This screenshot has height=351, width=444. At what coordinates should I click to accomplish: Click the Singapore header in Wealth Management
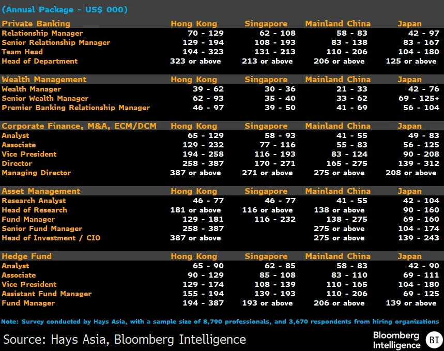tap(266, 79)
